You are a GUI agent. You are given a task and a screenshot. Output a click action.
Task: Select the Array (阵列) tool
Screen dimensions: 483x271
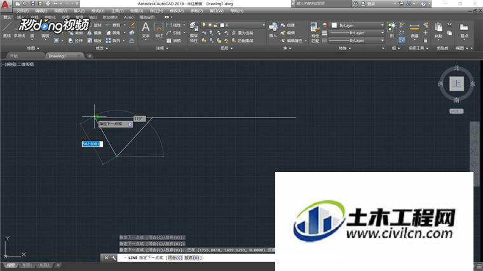[113, 41]
